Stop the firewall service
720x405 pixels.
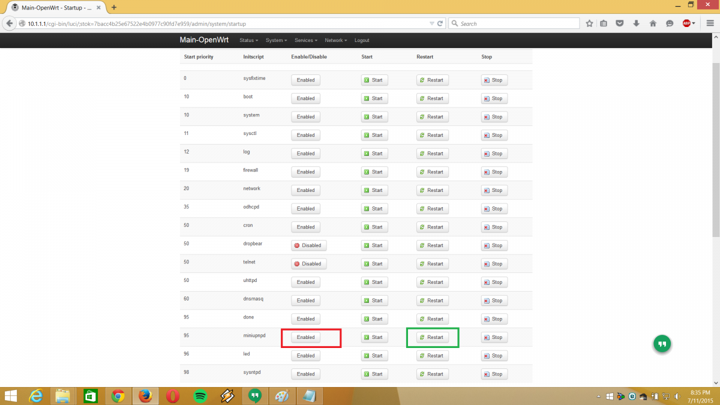[494, 172]
